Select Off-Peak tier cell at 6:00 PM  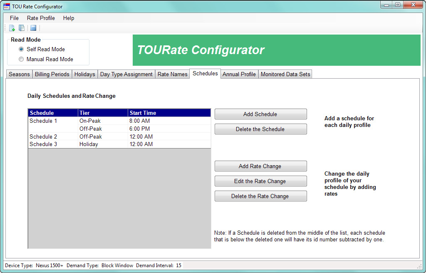click(103, 129)
